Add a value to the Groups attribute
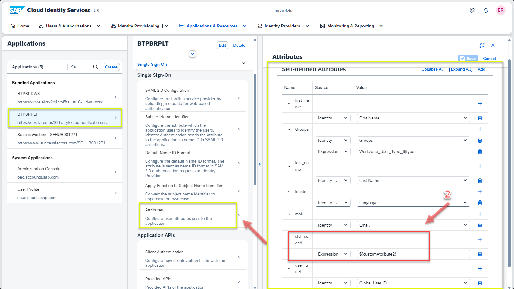 coord(480,129)
